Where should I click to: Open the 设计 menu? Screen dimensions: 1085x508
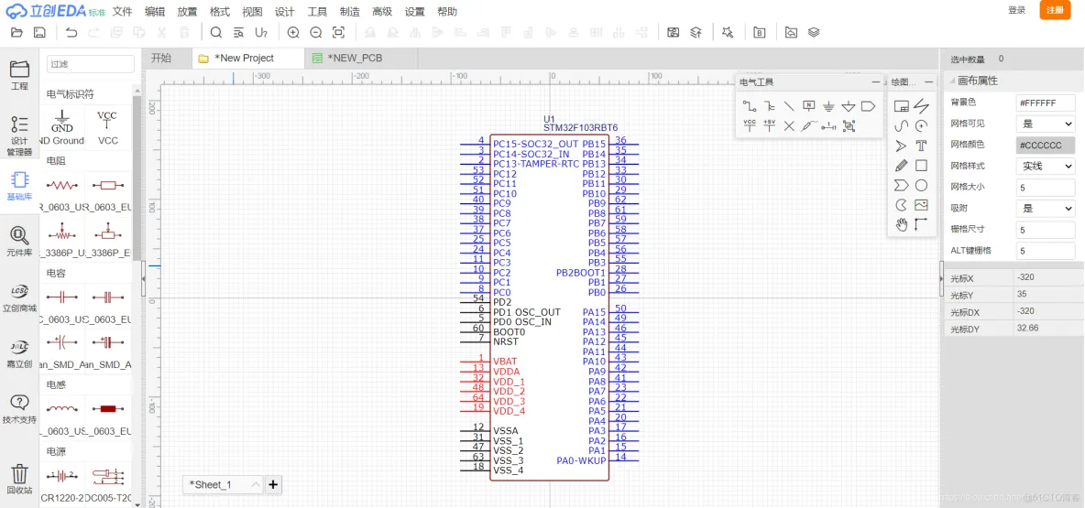(x=284, y=12)
